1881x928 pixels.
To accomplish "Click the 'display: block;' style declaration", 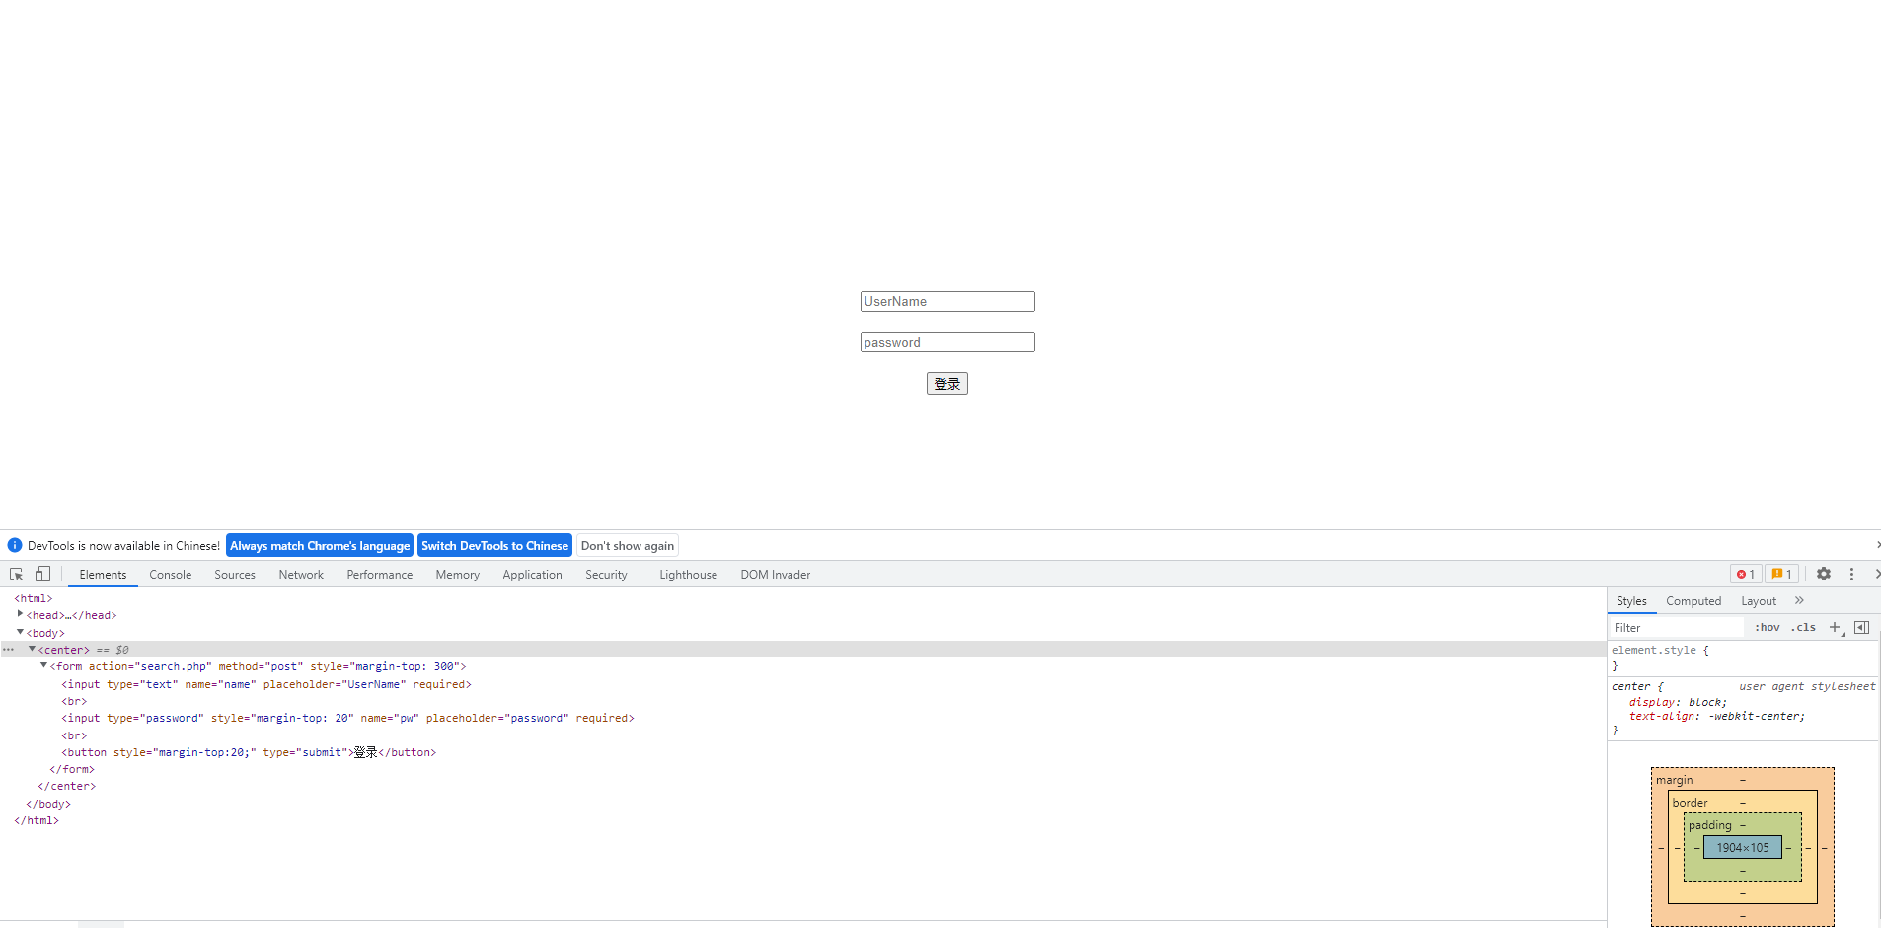I will [1678, 702].
